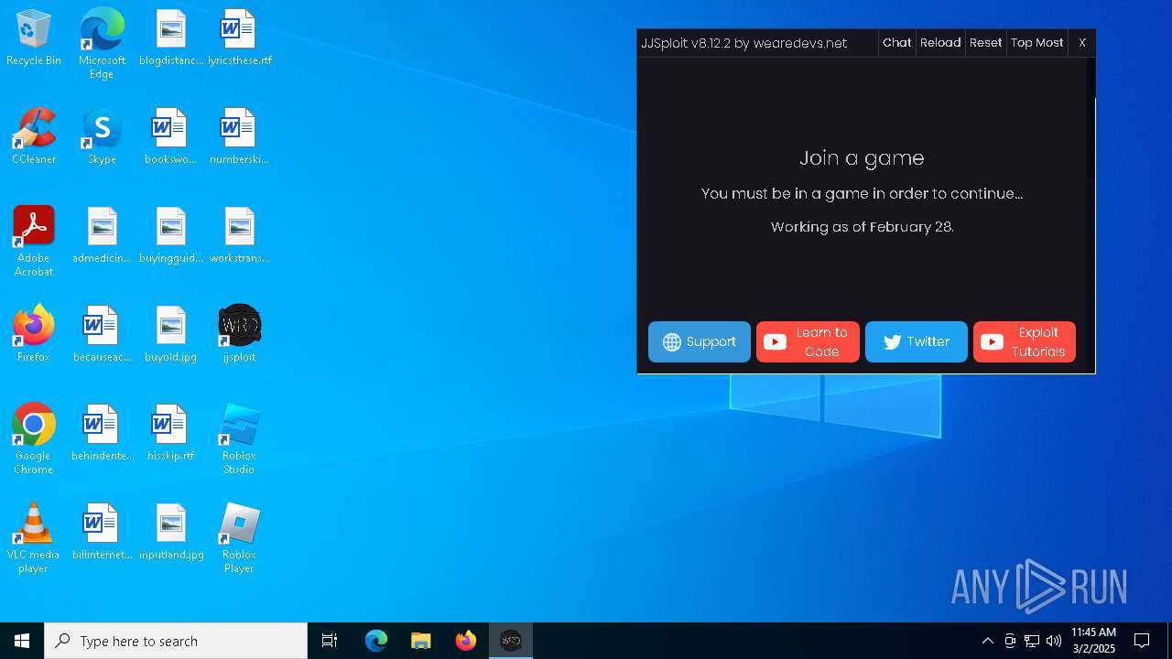Click the JJSploit taskbar button
This screenshot has height=659, width=1172.
click(511, 641)
